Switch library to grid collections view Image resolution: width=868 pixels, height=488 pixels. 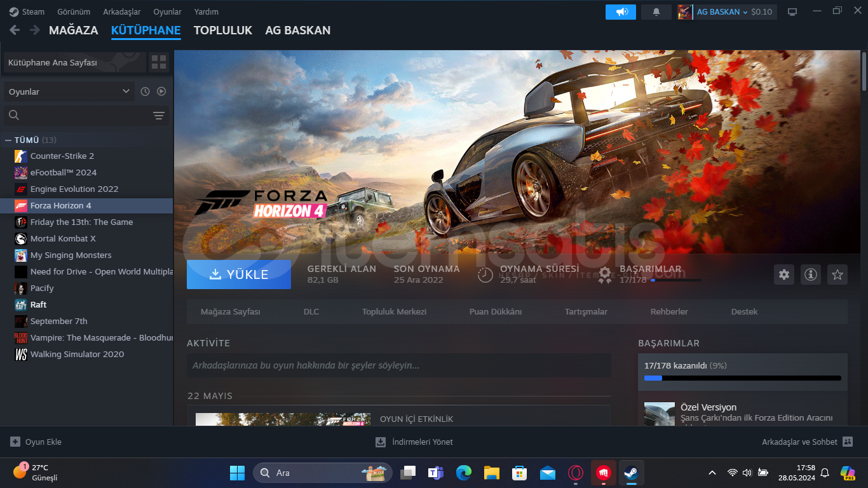(159, 62)
